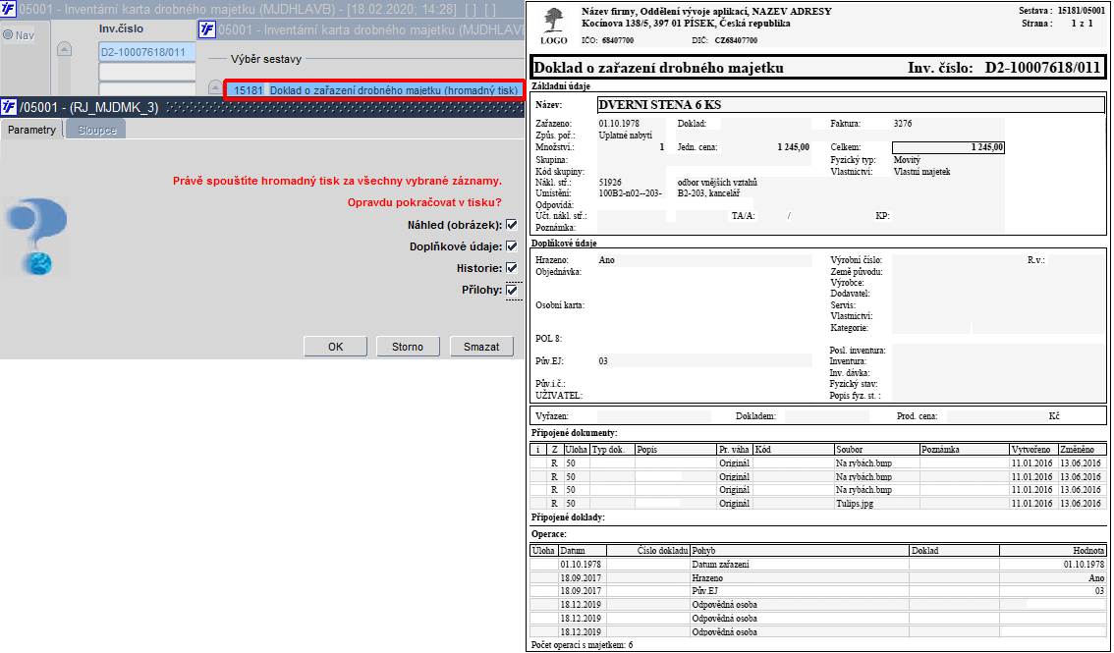Click the 'Výběr sestavy' label
Viewport: 1114px width, 653px height.
click(266, 59)
